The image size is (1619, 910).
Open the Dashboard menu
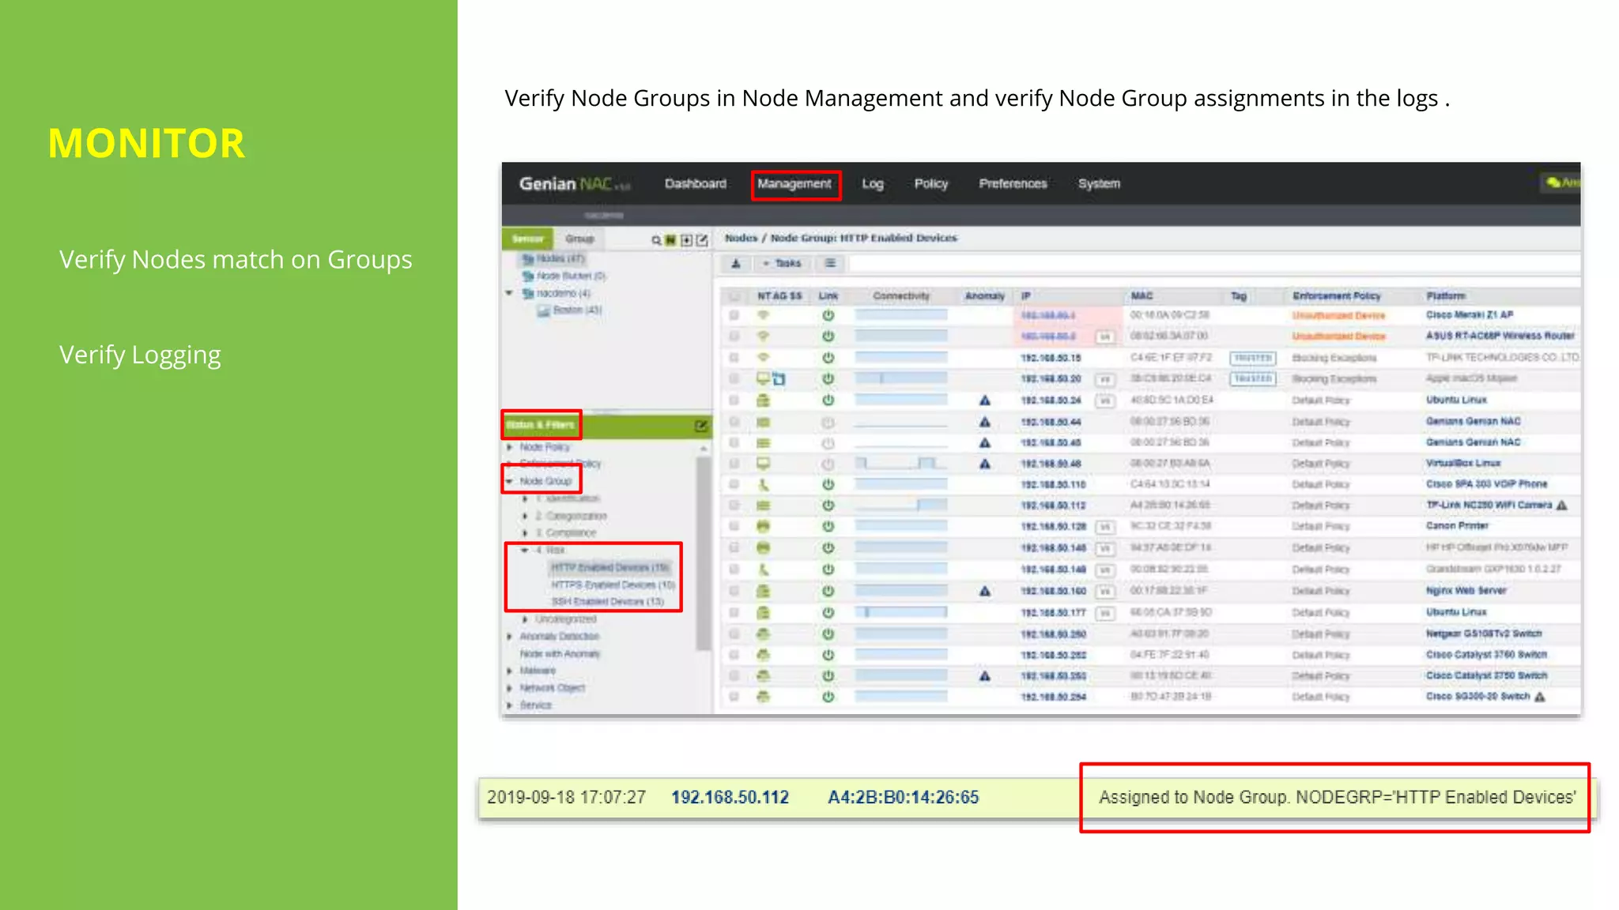pos(695,184)
